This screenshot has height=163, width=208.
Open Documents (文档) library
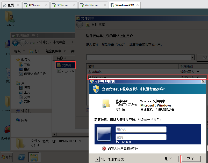[x=25, y=97]
